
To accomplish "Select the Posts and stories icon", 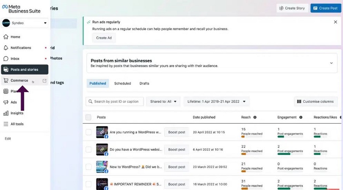I will 6,70.
